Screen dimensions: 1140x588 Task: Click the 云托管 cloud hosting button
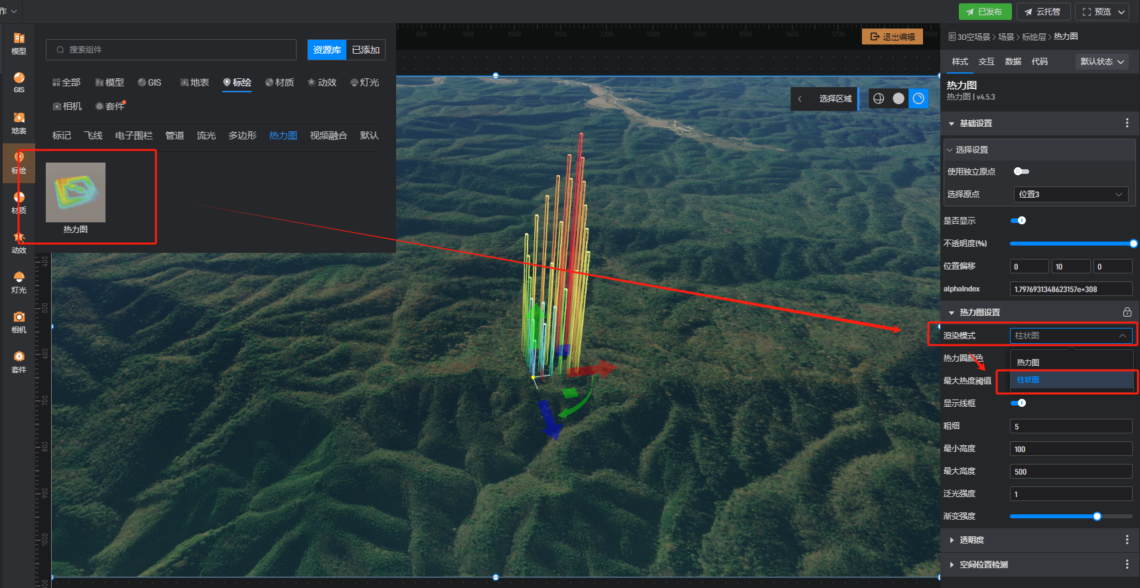(x=1042, y=12)
